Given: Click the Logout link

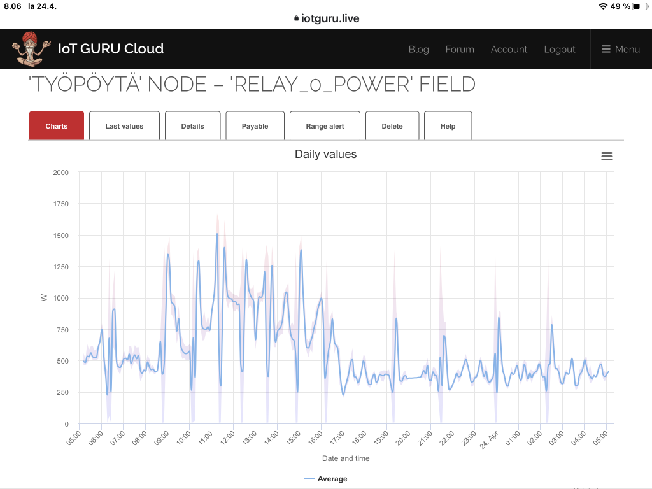Looking at the screenshot, I should [559, 49].
